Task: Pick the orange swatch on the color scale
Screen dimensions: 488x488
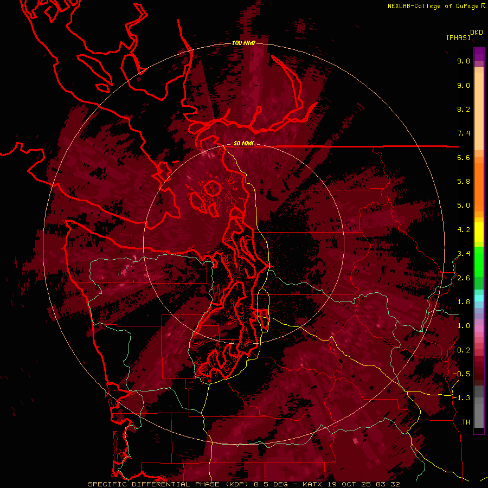Action: pyautogui.click(x=479, y=187)
